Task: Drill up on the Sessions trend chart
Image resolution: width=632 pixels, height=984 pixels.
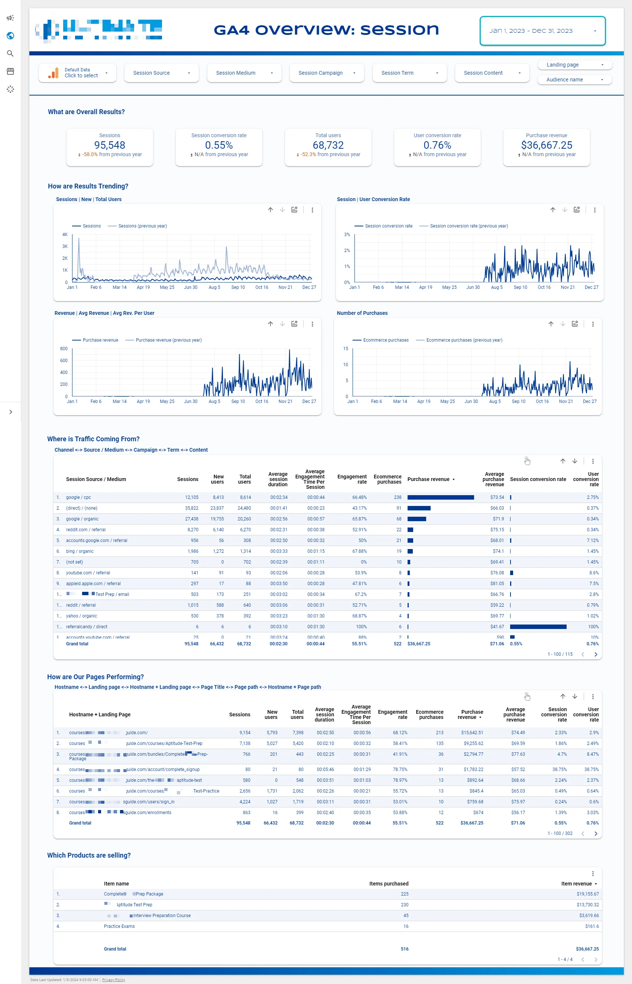Action: tap(270, 210)
